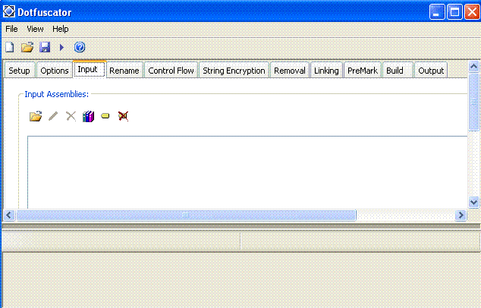Click inside the empty input assemblies list box
481x308 pixels.
[247, 172]
